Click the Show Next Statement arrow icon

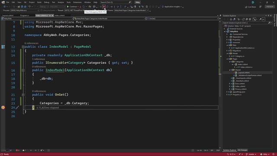[x=111, y=7]
